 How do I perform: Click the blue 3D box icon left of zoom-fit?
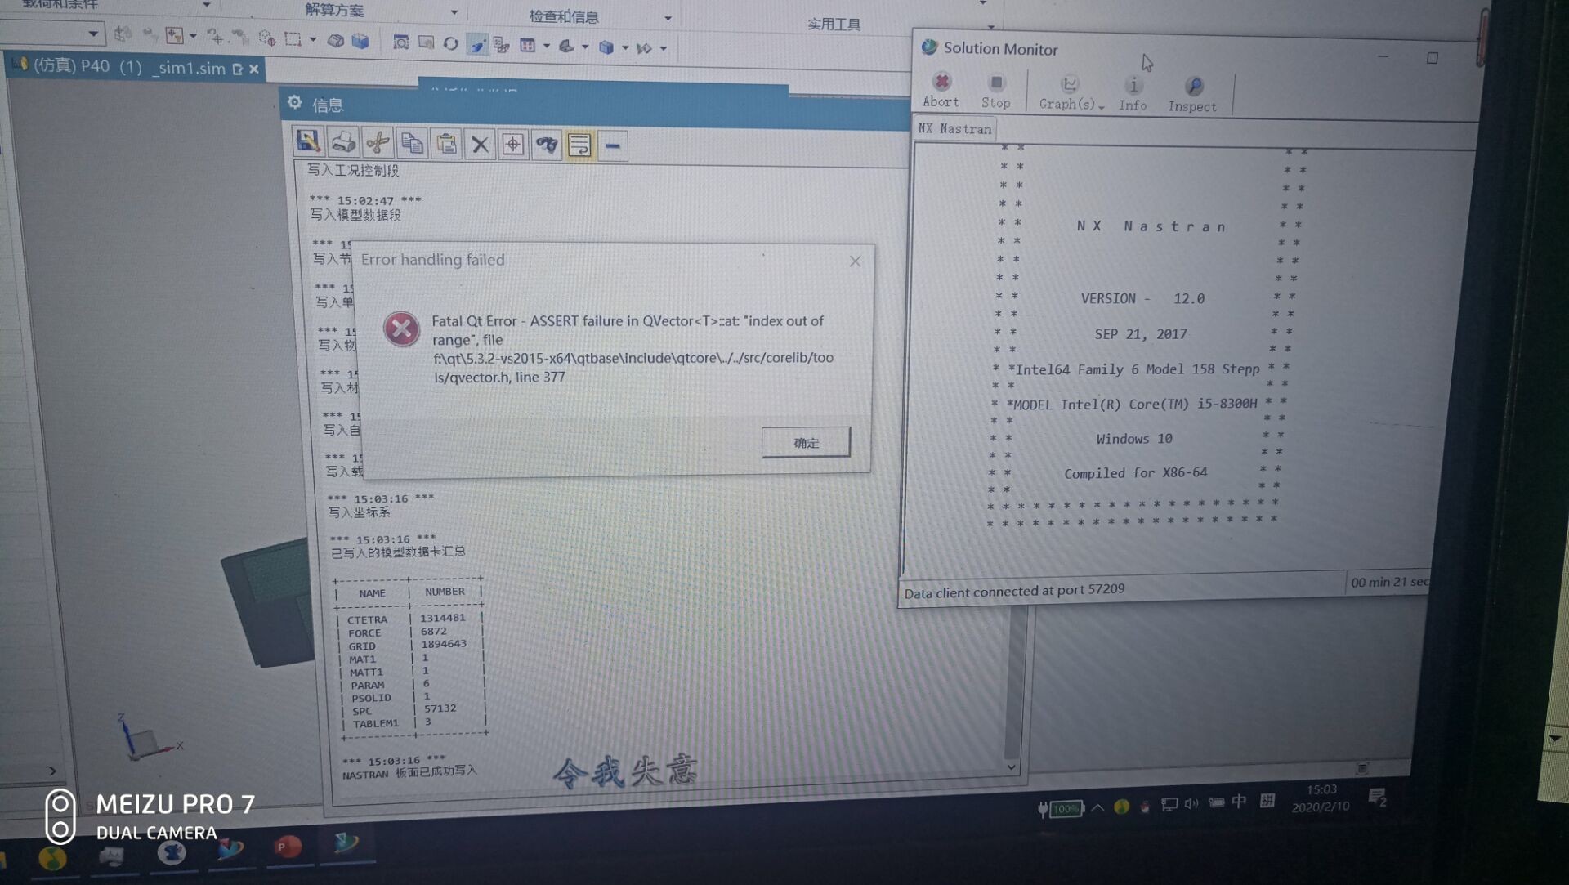pyautogui.click(x=360, y=41)
